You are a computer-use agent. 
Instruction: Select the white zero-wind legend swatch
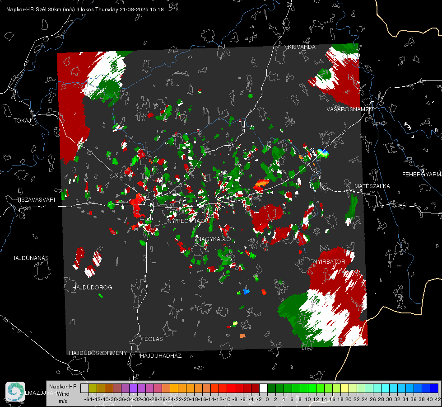263,388
